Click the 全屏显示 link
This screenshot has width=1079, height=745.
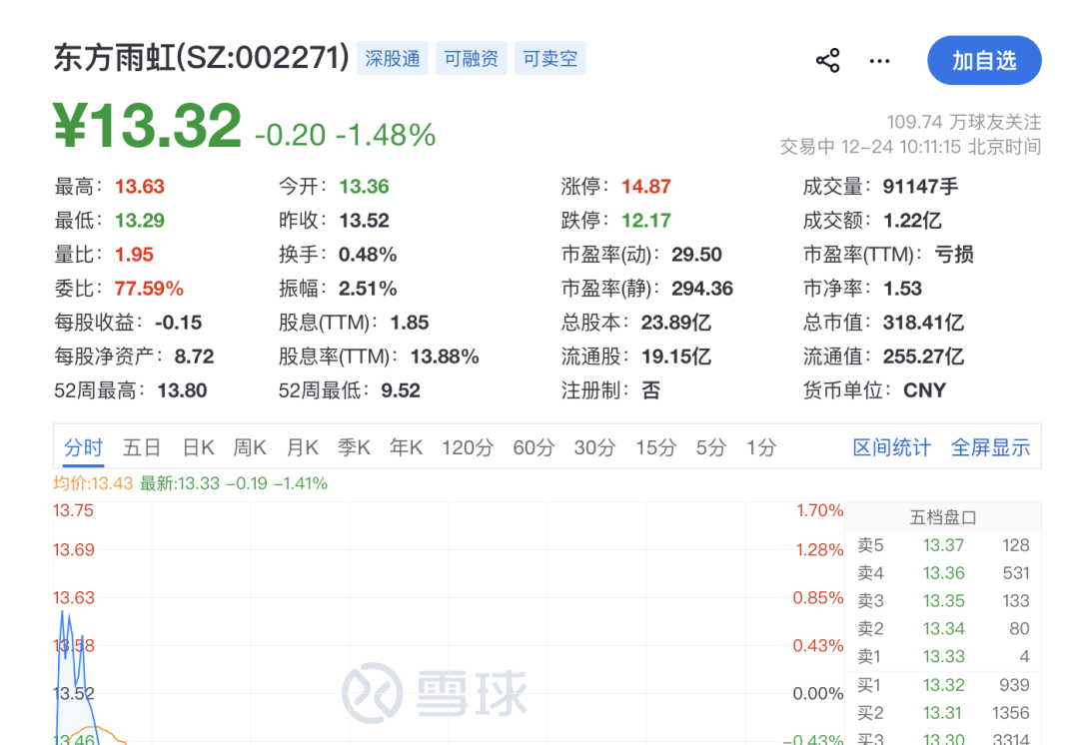click(x=990, y=447)
